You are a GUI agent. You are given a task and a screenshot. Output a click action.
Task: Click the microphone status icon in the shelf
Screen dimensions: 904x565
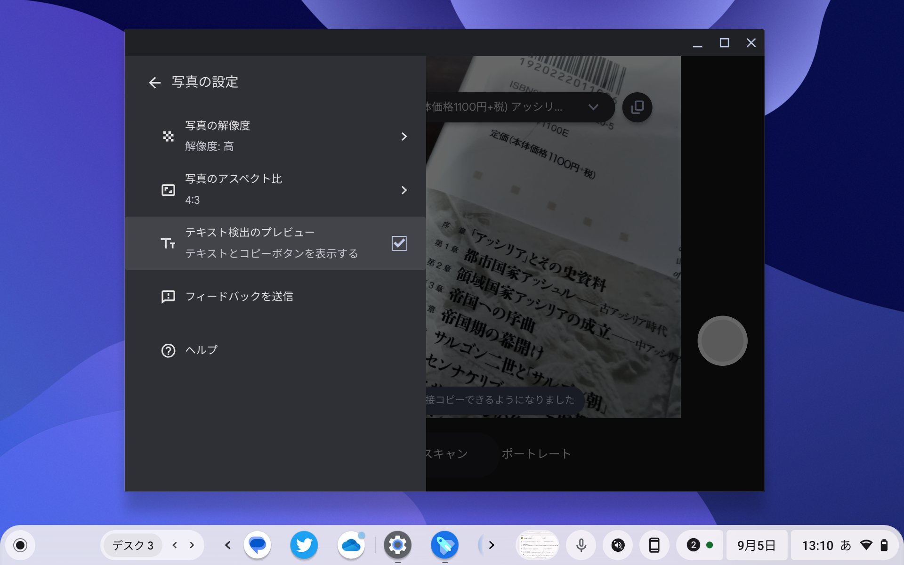coord(581,545)
